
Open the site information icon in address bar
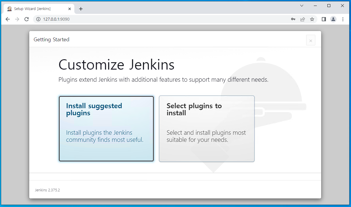pos(38,19)
